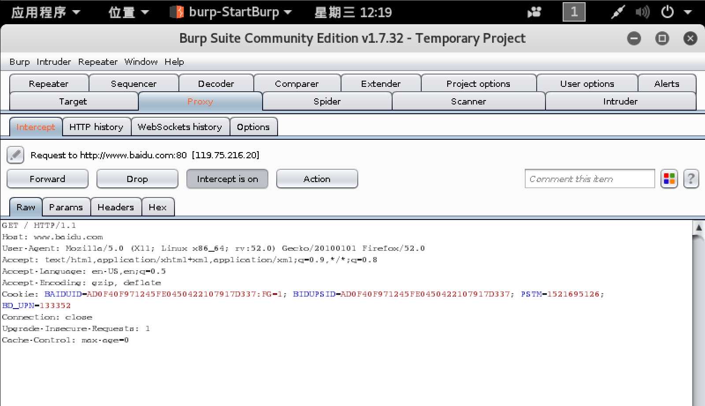The width and height of the screenshot is (705, 406).
Task: Click the User-Agent header line
Action: pyautogui.click(x=213, y=248)
